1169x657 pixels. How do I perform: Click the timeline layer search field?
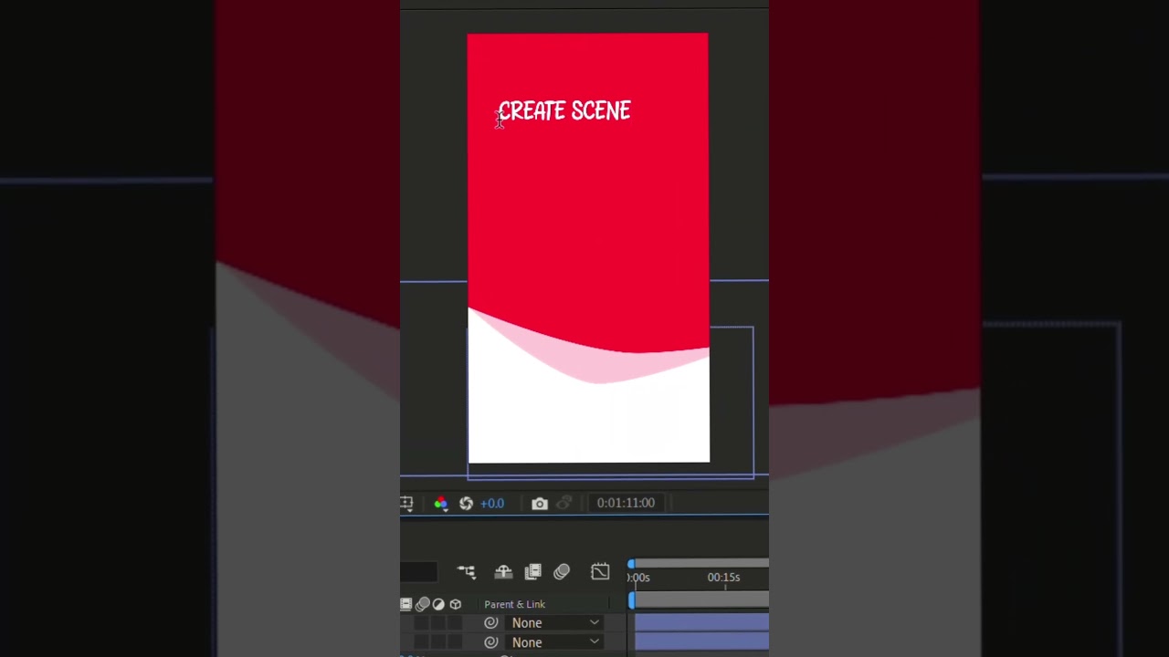418,572
